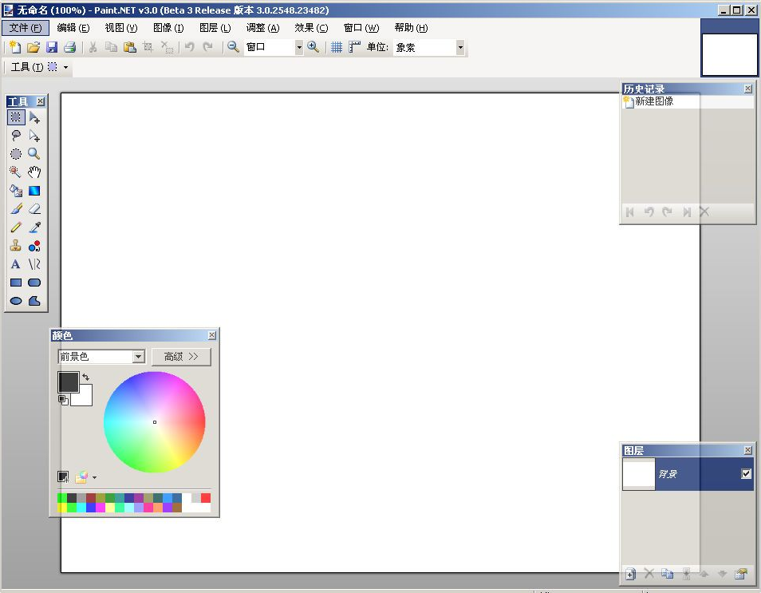Click the Open file folder icon
The width and height of the screenshot is (761, 593).
click(34, 47)
